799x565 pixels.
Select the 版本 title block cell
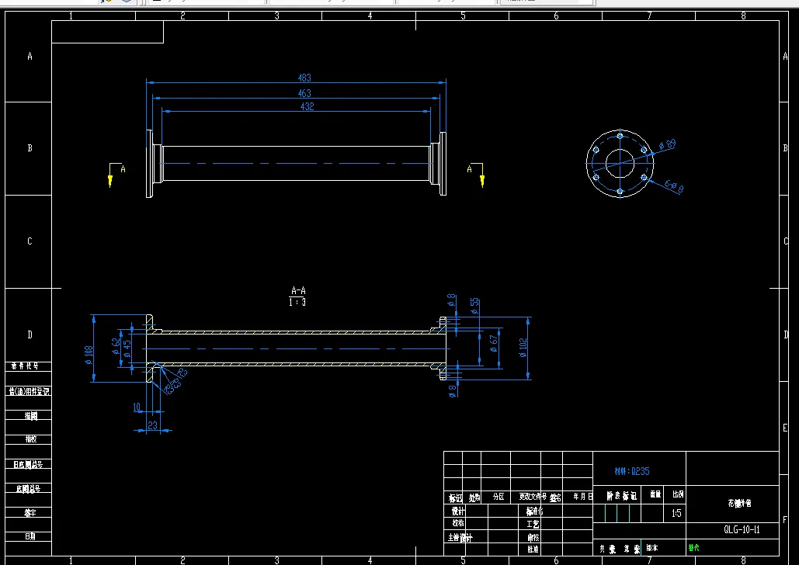pos(651,548)
